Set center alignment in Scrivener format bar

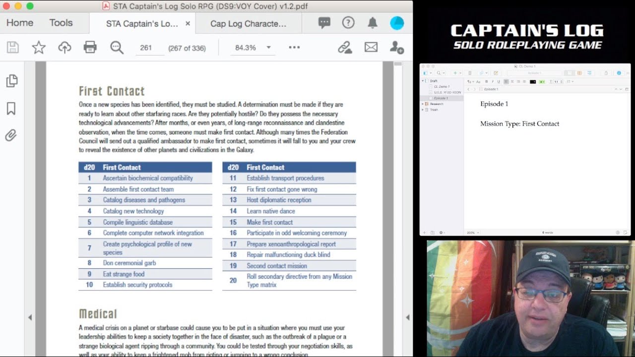(512, 82)
